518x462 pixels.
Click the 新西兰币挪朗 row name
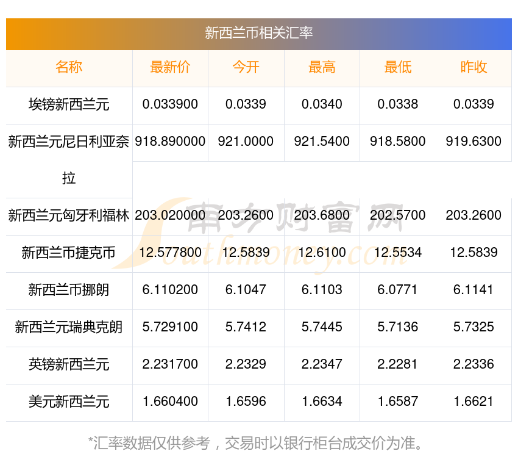[69, 290]
